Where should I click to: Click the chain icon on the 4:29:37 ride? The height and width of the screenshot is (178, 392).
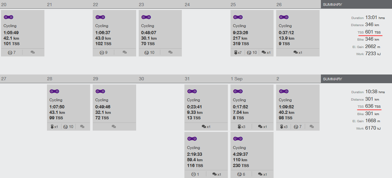238,139
